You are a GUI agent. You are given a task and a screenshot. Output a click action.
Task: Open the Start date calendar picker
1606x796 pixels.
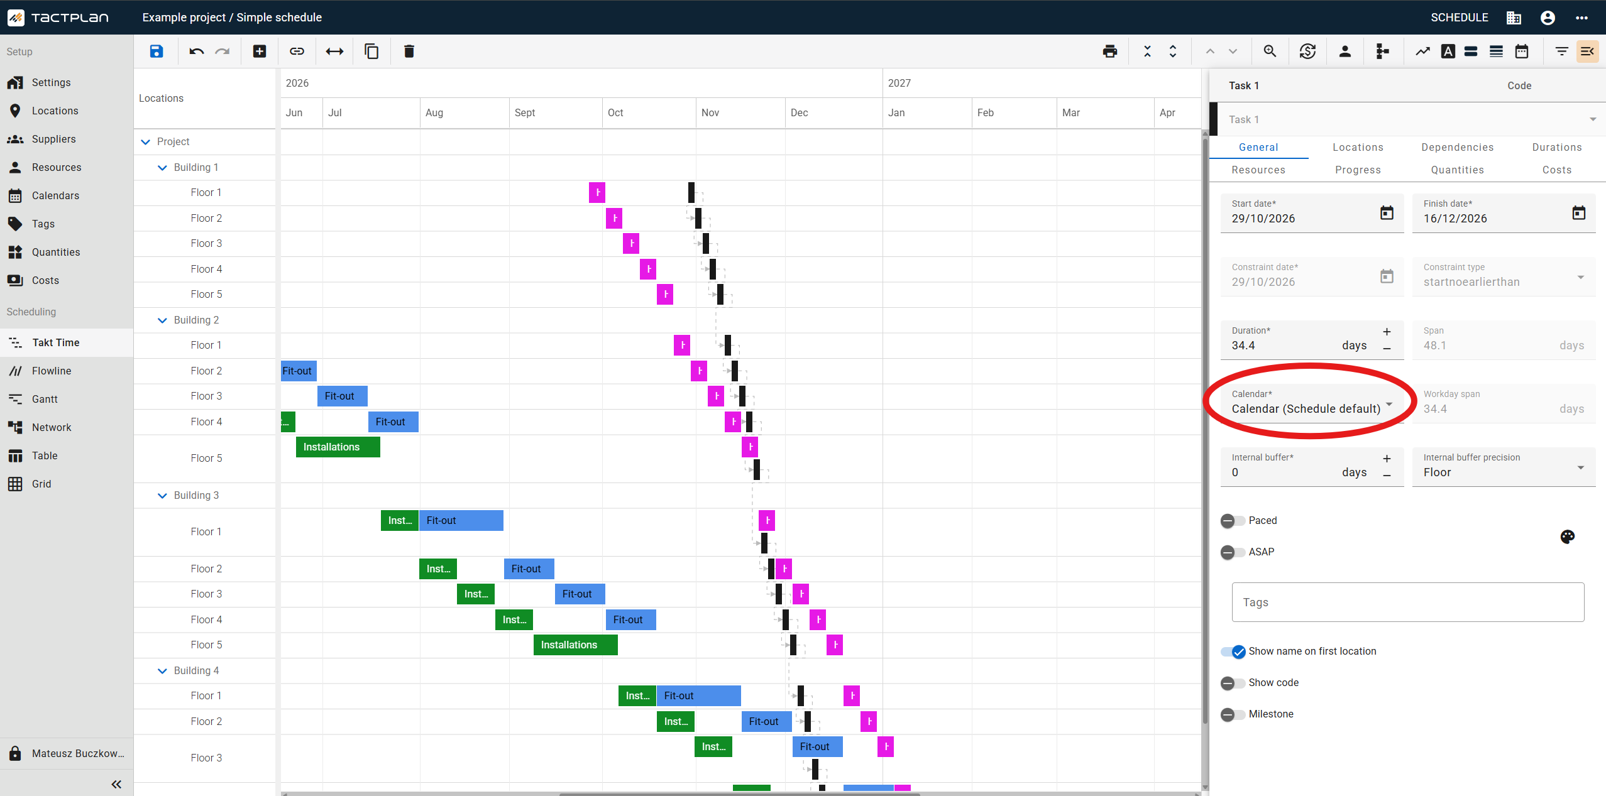(1387, 213)
